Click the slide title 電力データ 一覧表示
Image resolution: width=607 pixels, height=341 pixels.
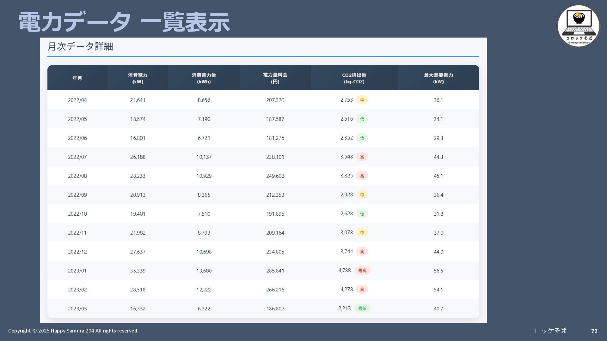(x=124, y=22)
